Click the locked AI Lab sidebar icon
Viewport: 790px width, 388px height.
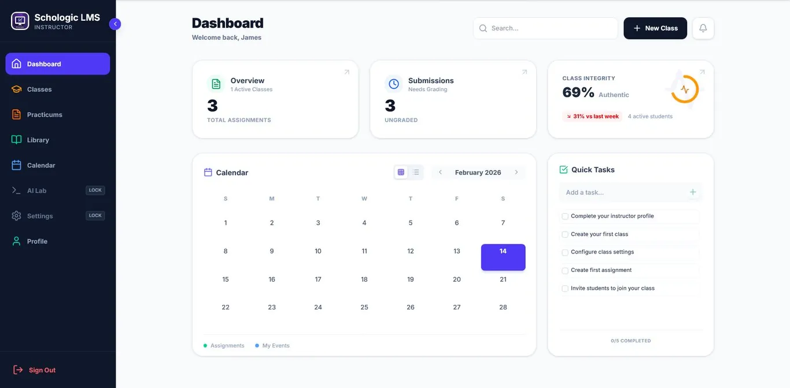pos(17,191)
